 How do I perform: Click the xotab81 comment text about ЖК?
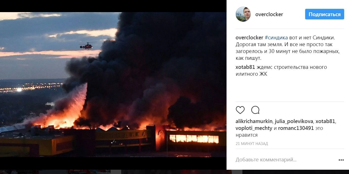(281, 71)
